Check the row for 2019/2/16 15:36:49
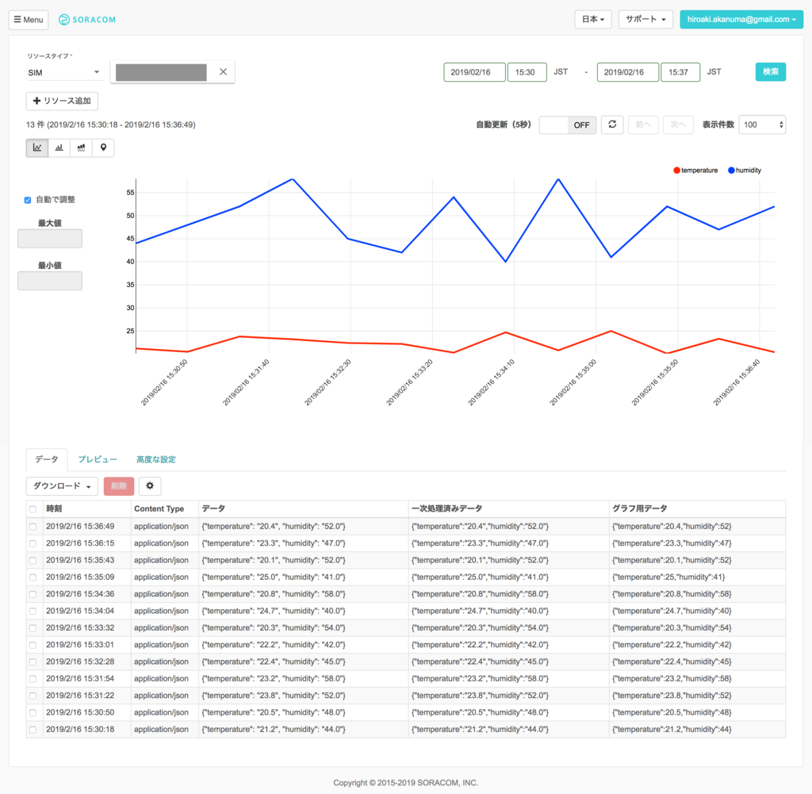 point(33,526)
